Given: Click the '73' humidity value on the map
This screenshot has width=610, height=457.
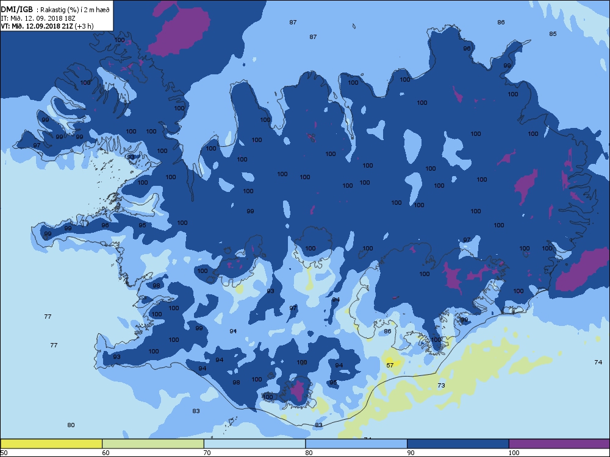Looking at the screenshot, I should (441, 385).
